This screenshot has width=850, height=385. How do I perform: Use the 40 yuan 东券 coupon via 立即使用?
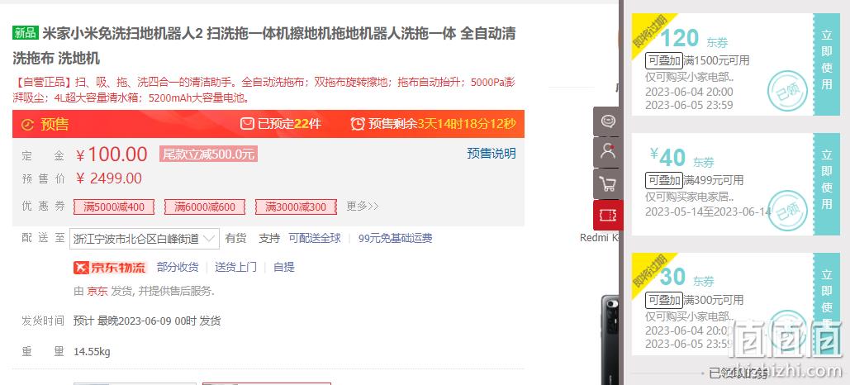click(826, 184)
